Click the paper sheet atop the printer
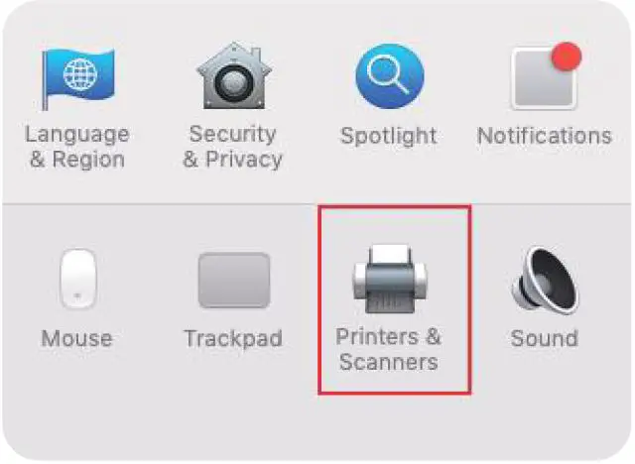The height and width of the screenshot is (464, 635). click(390, 254)
